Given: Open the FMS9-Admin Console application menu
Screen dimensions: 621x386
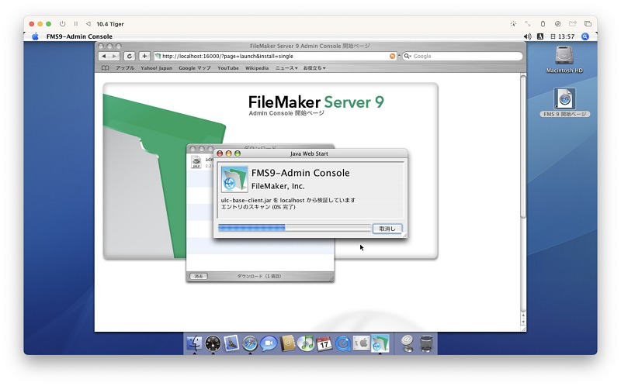Looking at the screenshot, I should [x=79, y=36].
